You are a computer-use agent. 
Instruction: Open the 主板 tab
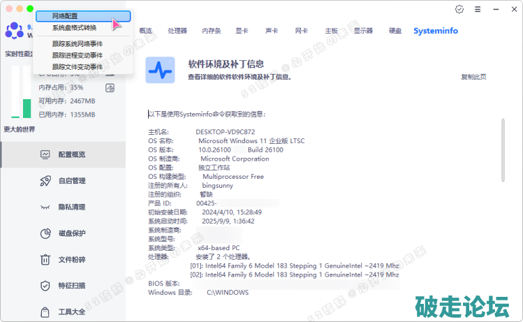pyautogui.click(x=331, y=31)
